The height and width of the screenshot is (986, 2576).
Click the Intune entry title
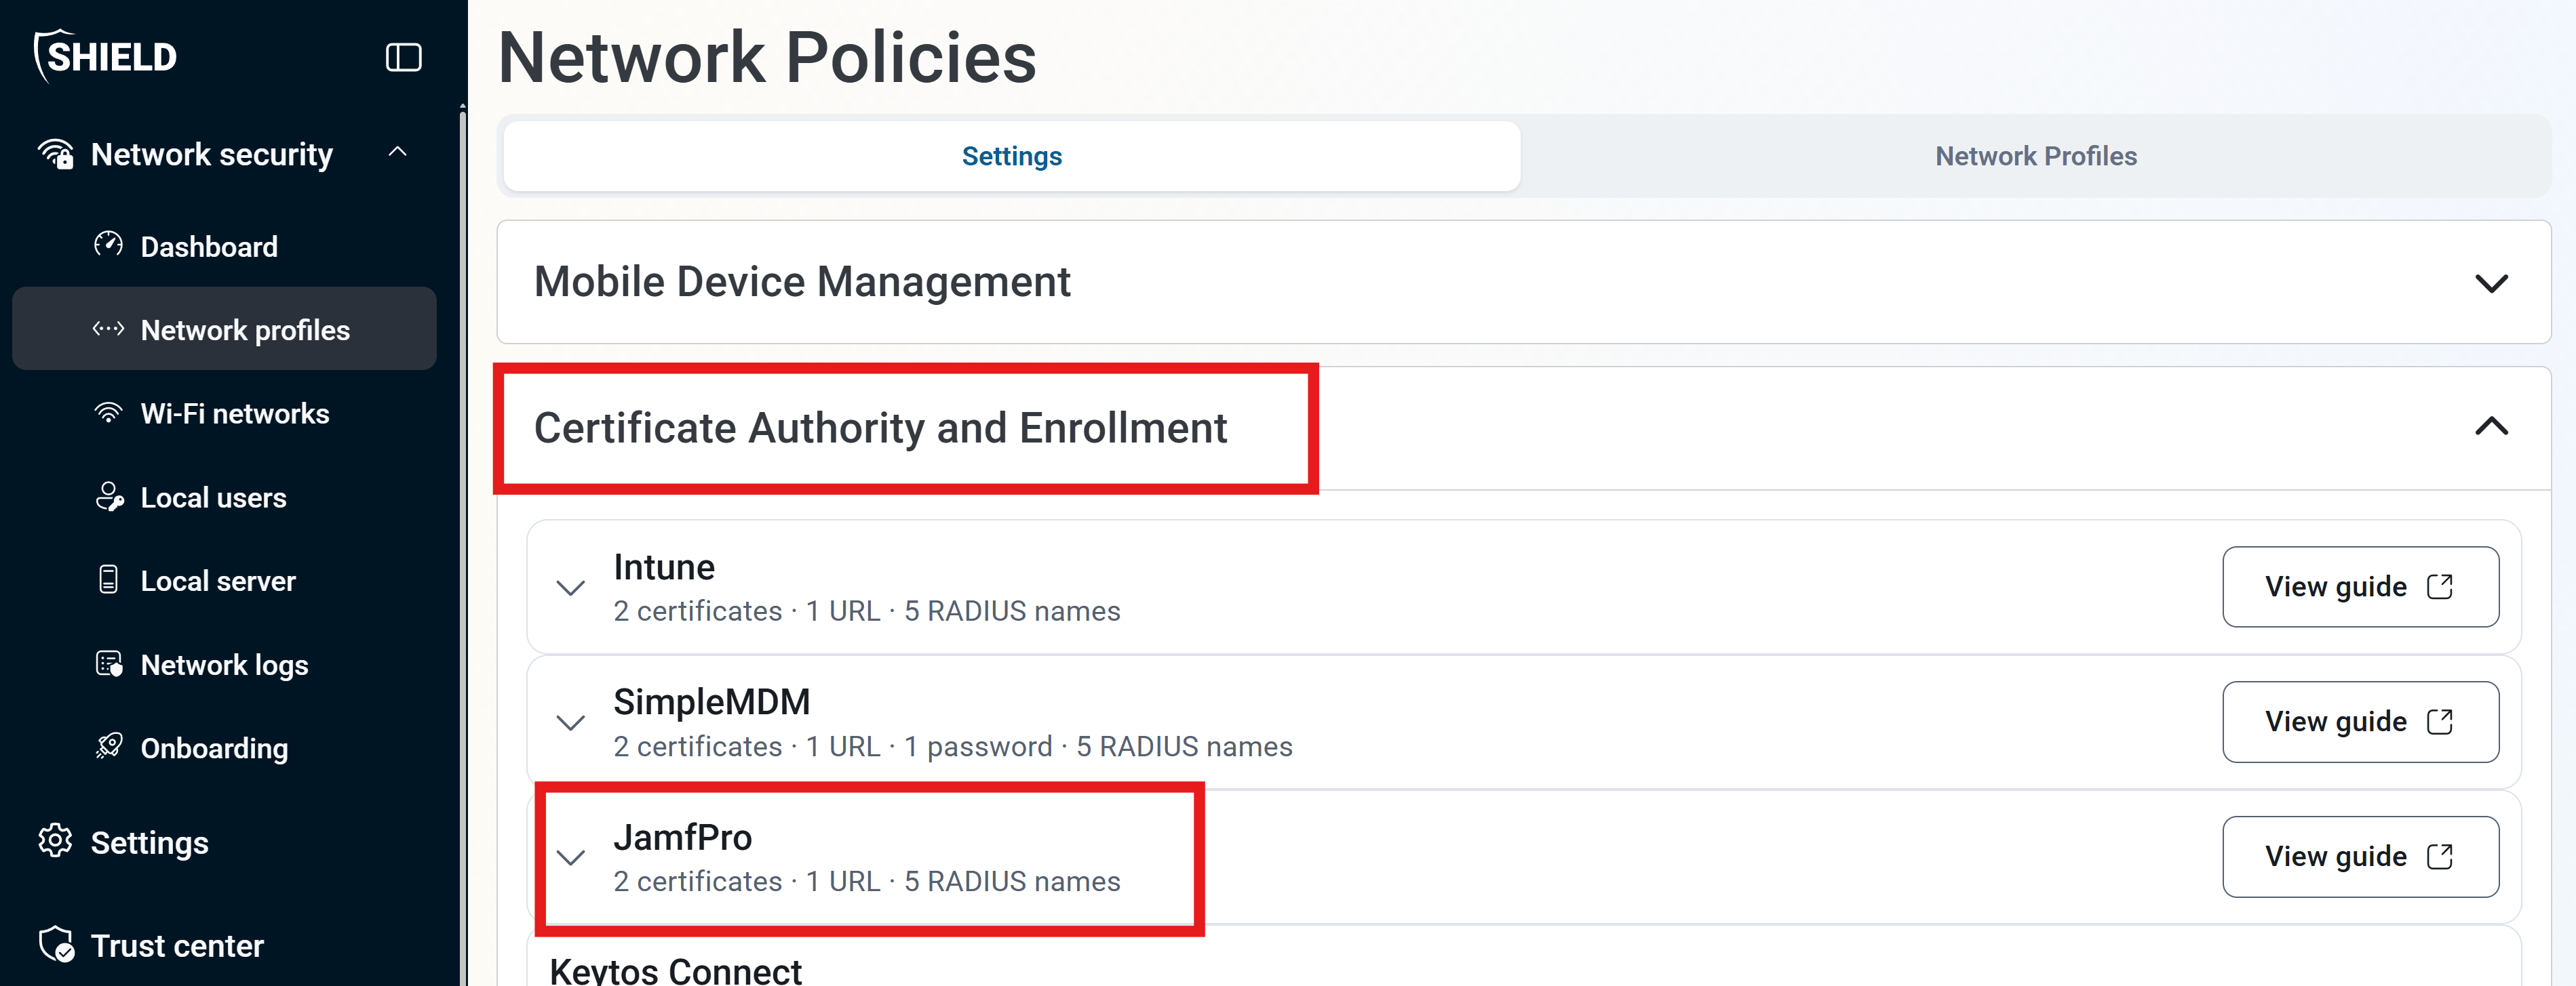[x=664, y=567]
